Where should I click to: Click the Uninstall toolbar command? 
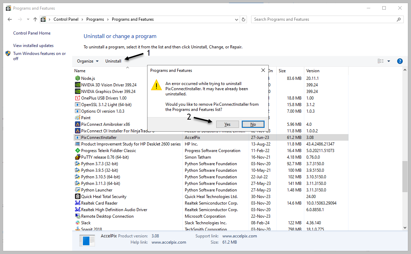pyautogui.click(x=113, y=61)
